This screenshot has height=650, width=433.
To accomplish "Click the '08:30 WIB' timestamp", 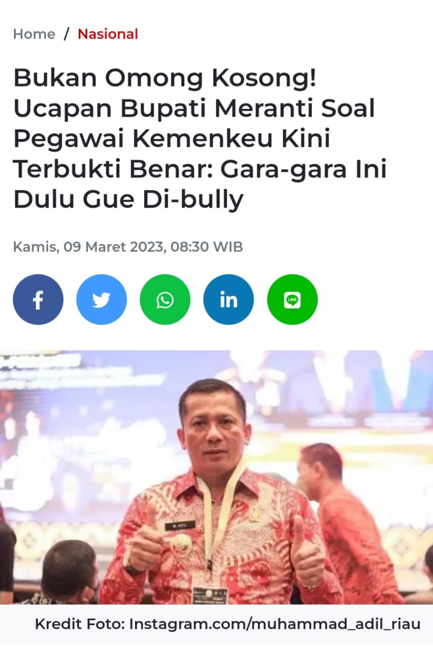I will tap(207, 247).
